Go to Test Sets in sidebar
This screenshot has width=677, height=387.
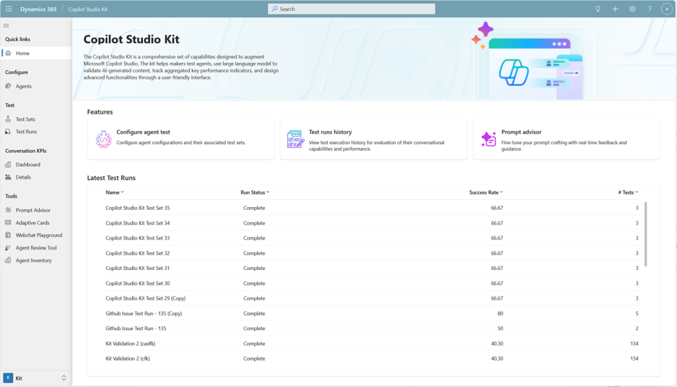tap(25, 119)
